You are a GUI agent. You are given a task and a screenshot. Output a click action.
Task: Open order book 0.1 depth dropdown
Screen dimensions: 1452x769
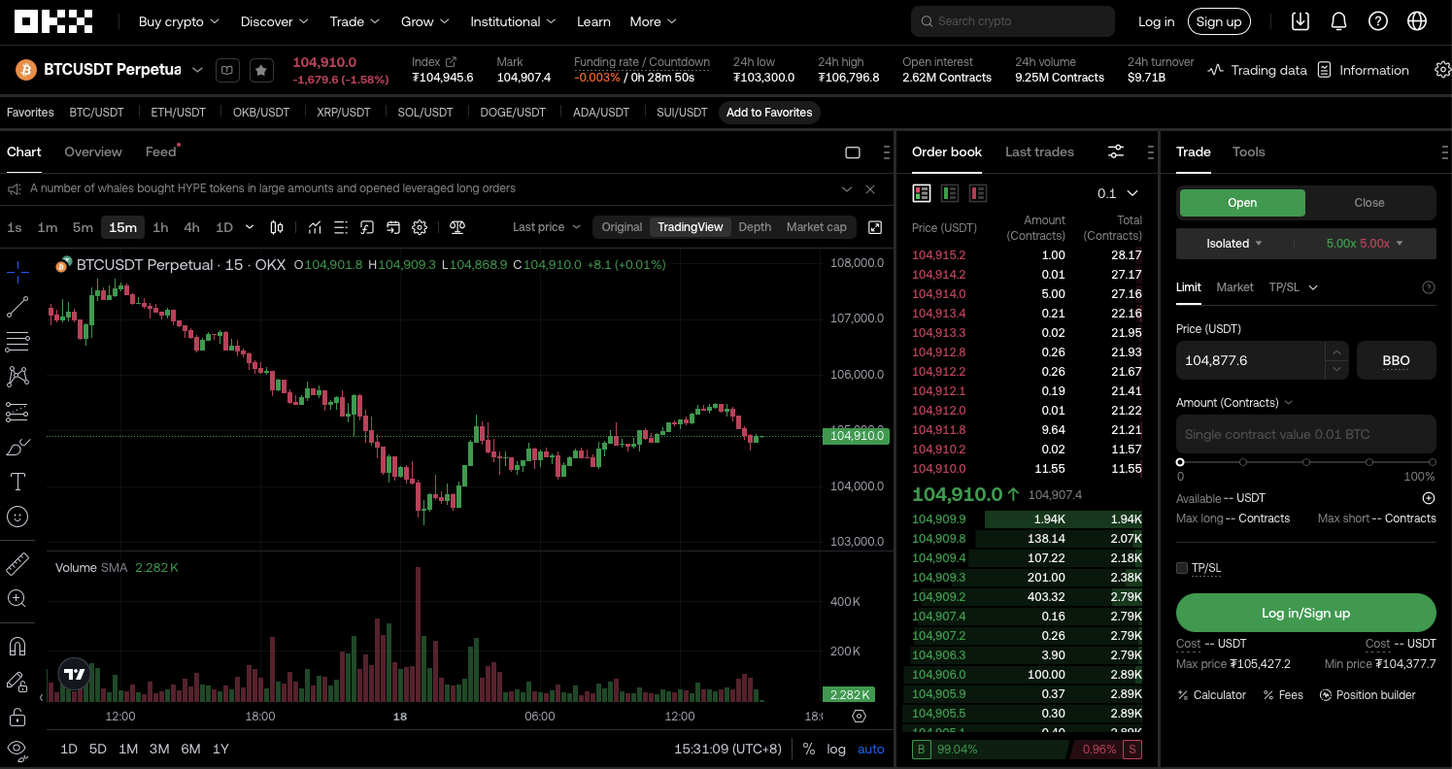click(x=1117, y=193)
